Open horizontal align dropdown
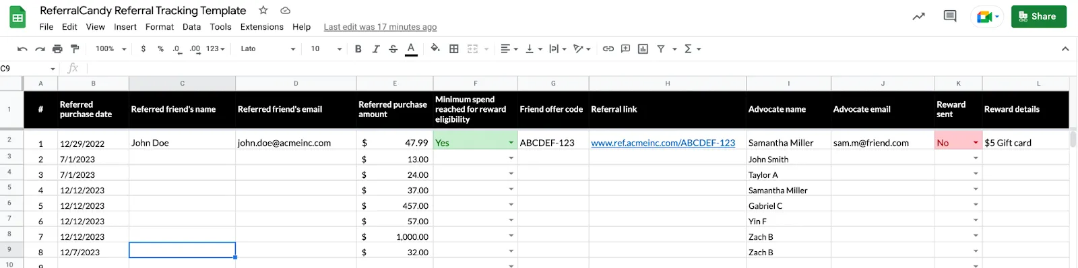This screenshot has width=1078, height=268. (x=509, y=48)
